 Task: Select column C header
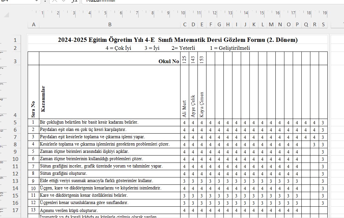[185, 25]
